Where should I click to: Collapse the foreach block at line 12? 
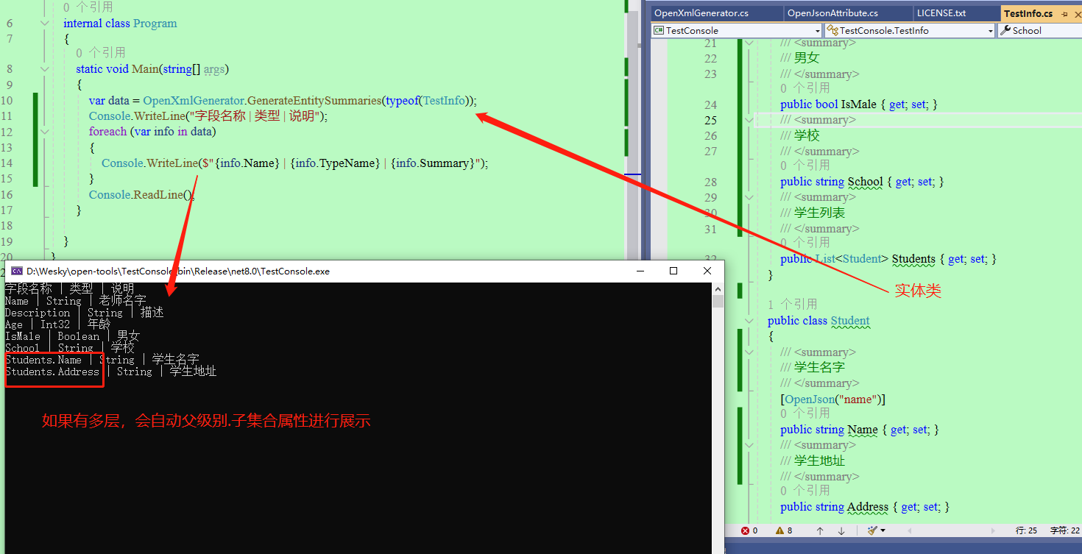45,132
